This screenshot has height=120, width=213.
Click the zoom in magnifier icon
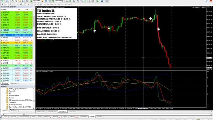pos(78,1)
